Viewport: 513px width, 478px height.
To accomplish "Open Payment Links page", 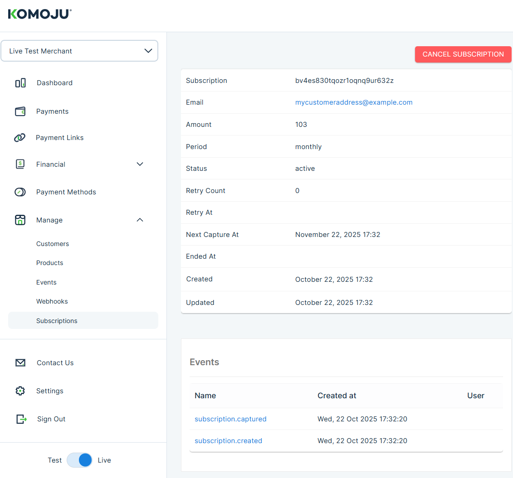I will click(59, 138).
